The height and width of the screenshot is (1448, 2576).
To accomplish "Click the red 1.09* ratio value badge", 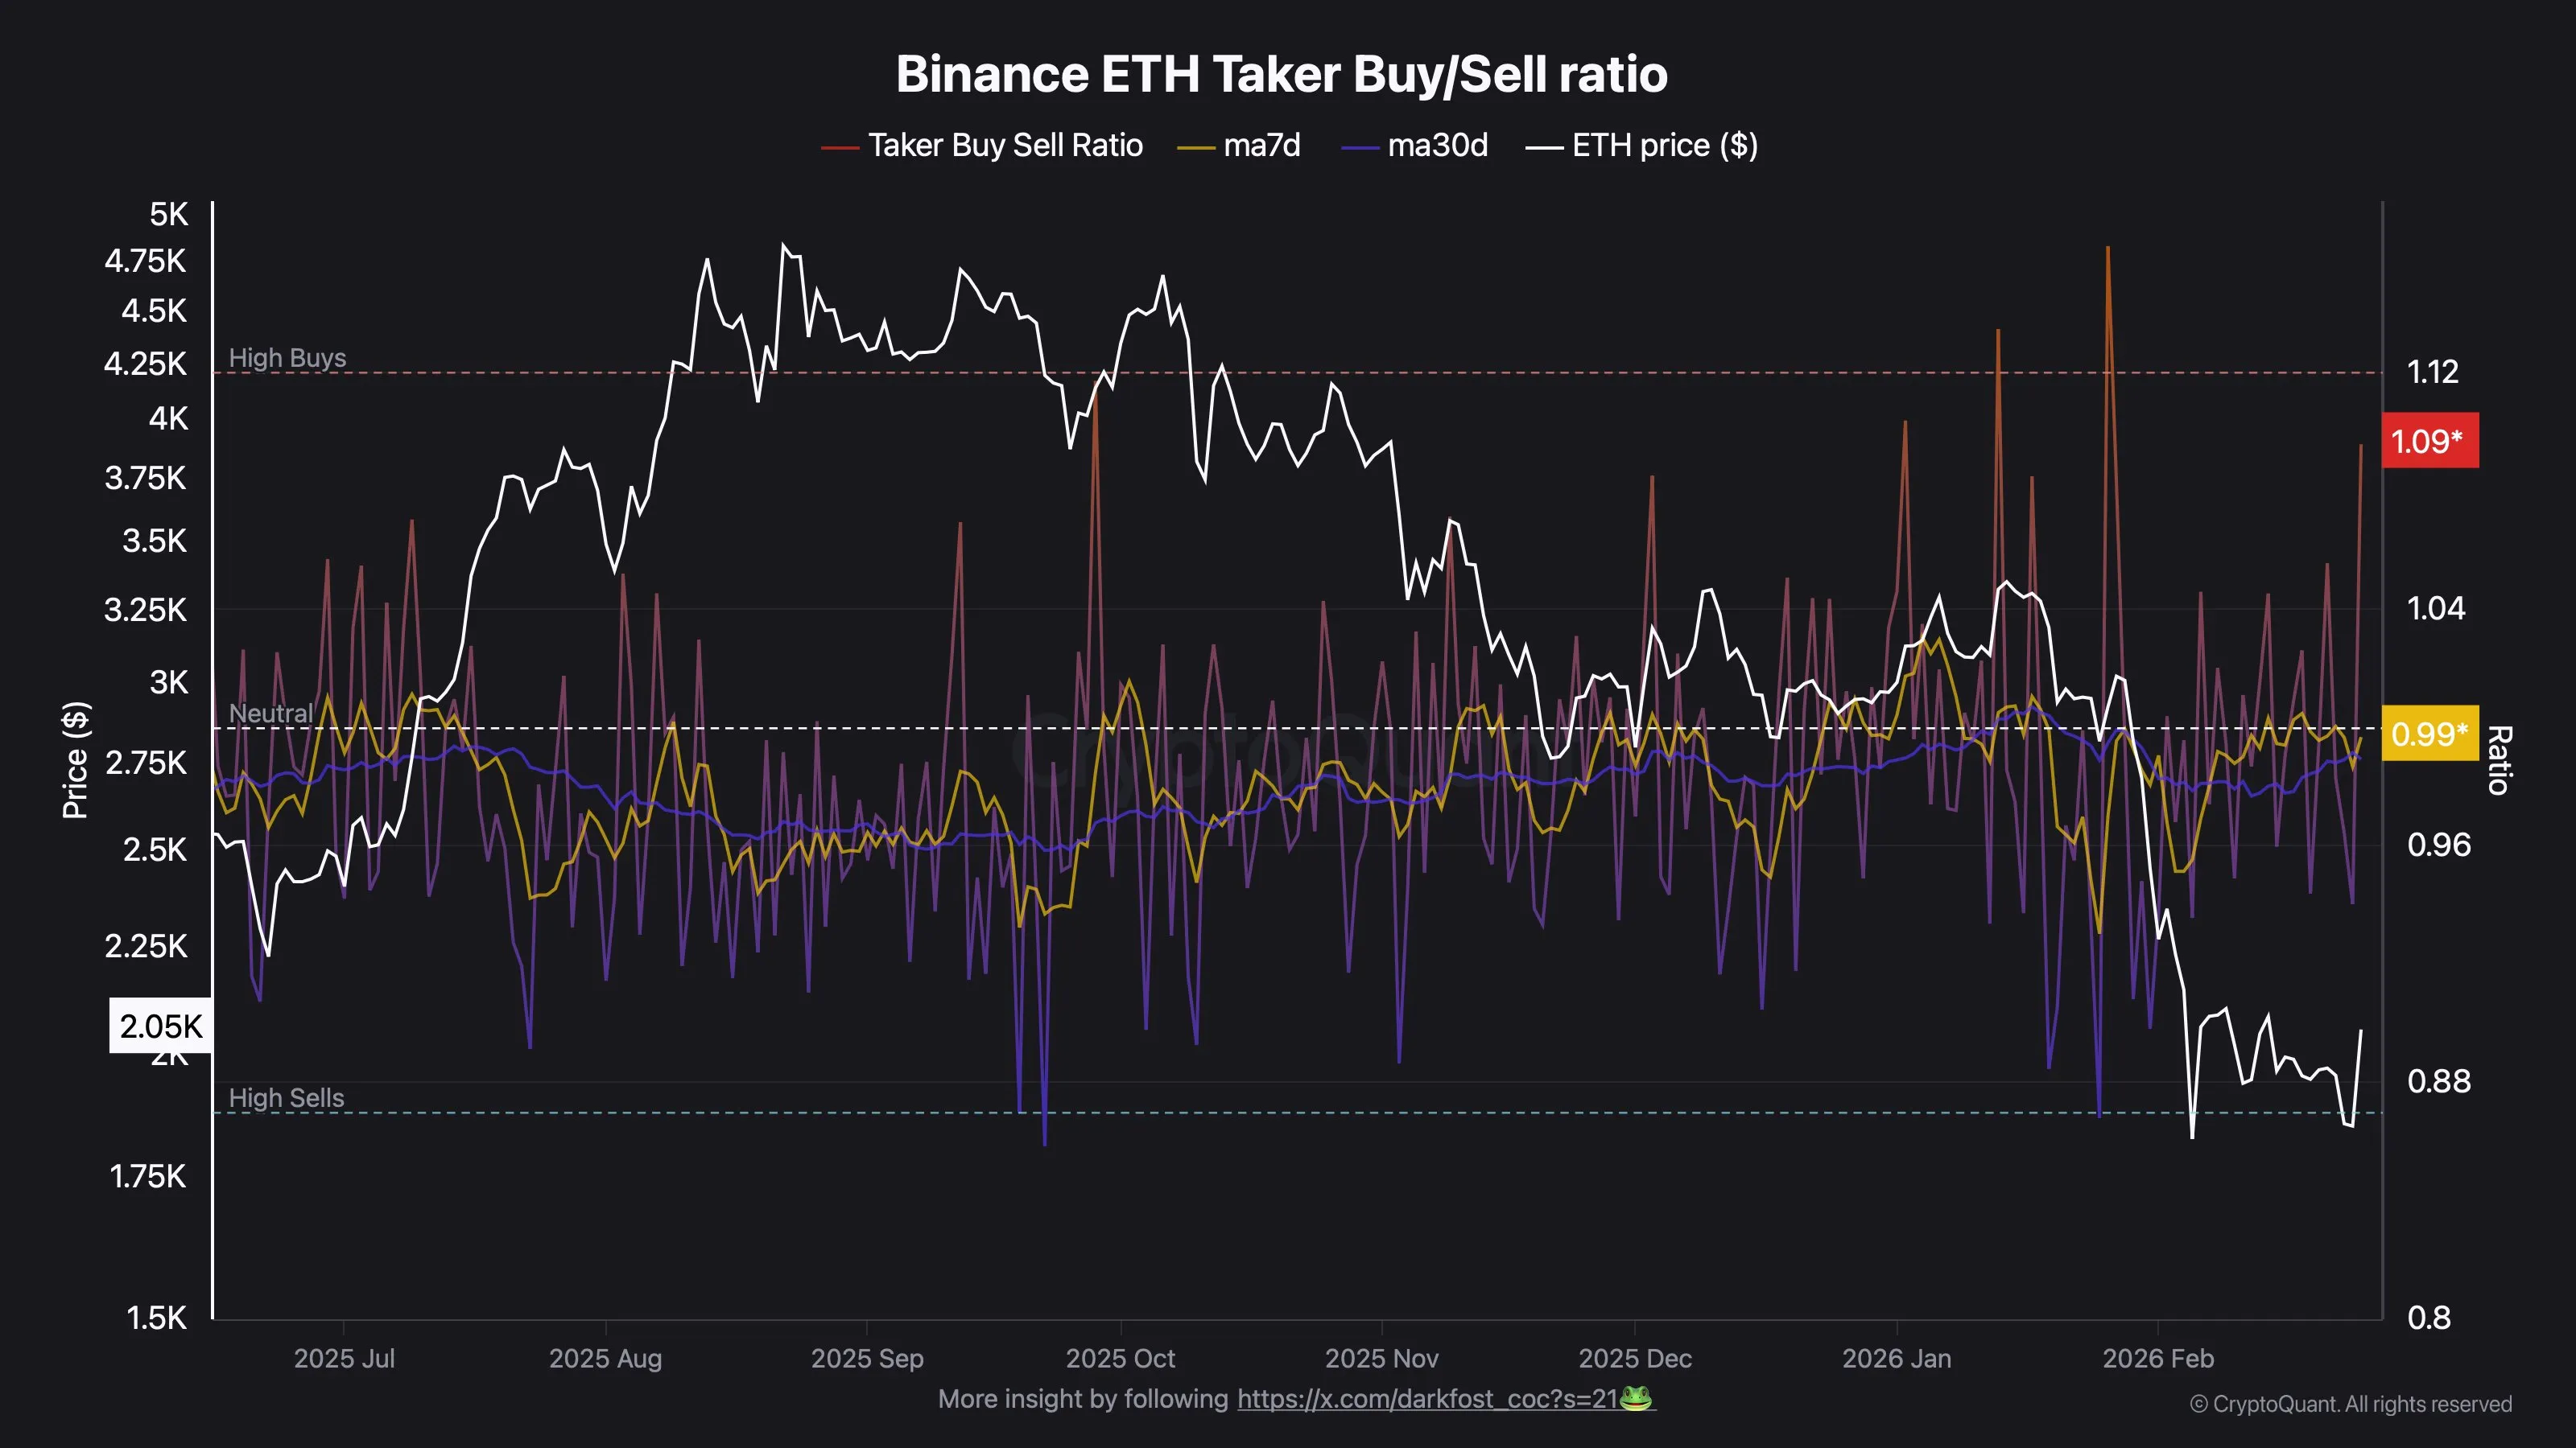I will pyautogui.click(x=2430, y=441).
